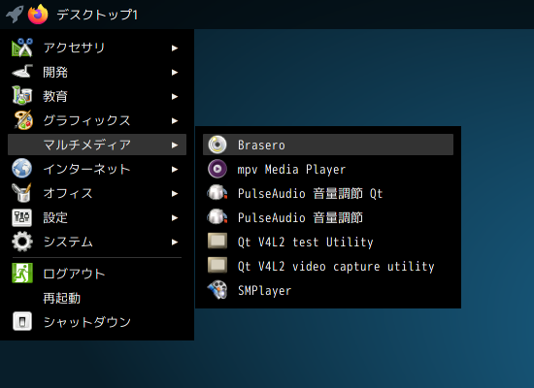
Task: Expand the 開発 submenu arrow
Action: (175, 72)
